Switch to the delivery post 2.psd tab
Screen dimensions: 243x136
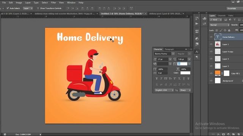(165, 14)
